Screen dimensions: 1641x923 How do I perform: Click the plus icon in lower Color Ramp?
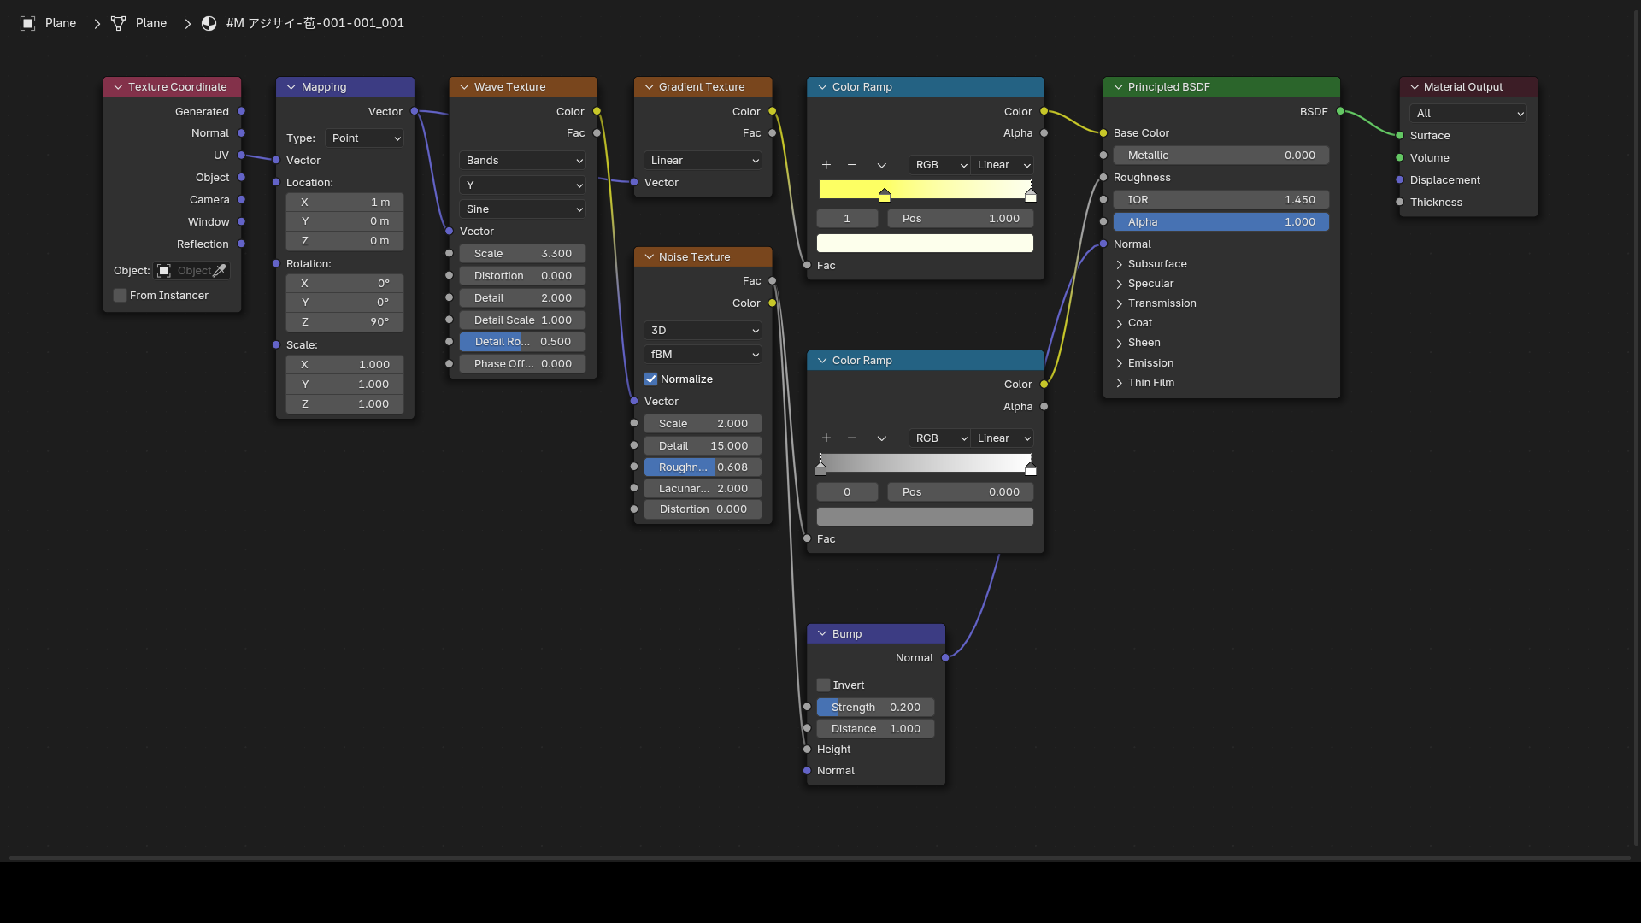pos(826,438)
